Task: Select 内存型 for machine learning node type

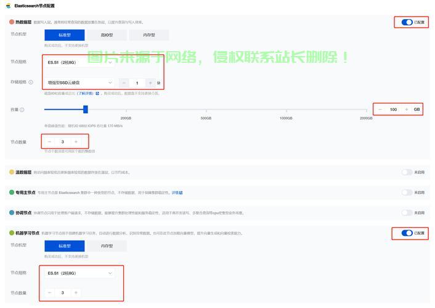Action: click(x=107, y=246)
